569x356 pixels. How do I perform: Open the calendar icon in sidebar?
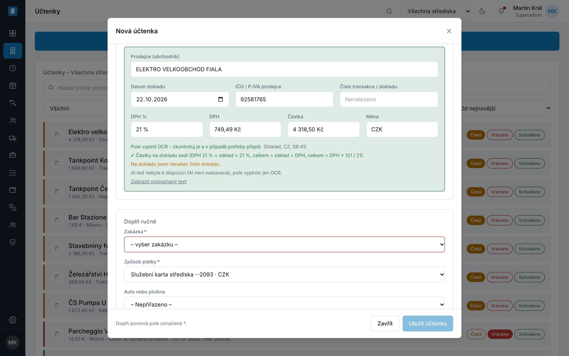tap(12, 85)
